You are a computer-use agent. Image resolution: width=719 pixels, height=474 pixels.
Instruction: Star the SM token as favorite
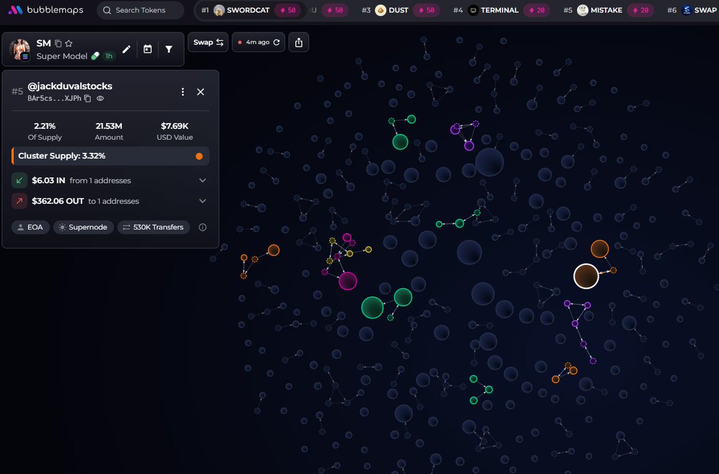(x=69, y=43)
